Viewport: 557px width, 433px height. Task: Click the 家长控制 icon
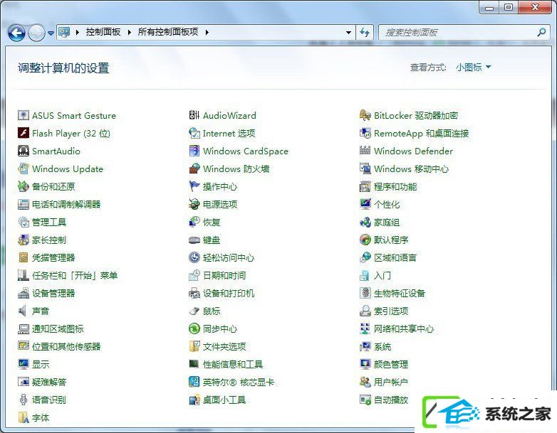pyautogui.click(x=24, y=240)
